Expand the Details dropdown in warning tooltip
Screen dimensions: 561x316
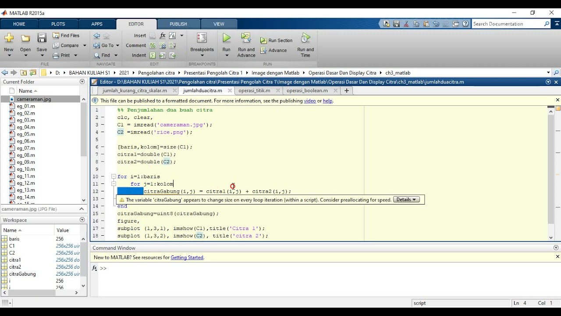[406, 200]
